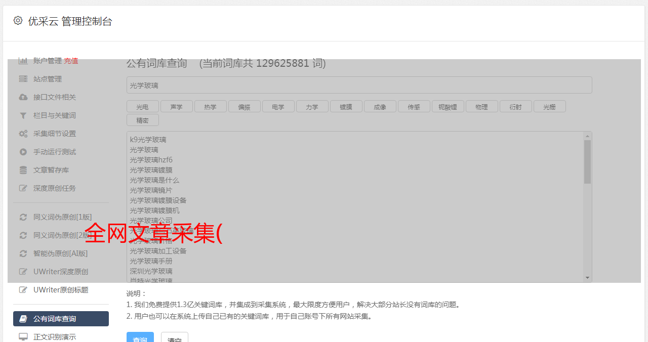Select 光学玻璃加工设备 in the results list

click(158, 251)
